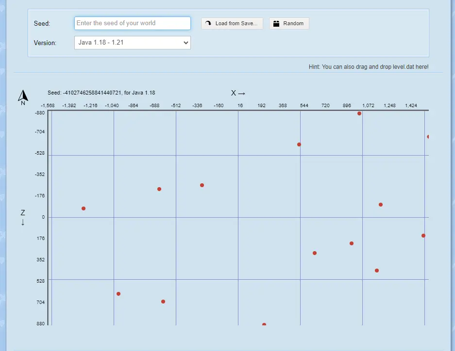This screenshot has width=455, height=351.
Task: Open the Version dropdown Java 1.18 - 1.21
Action: (x=132, y=43)
